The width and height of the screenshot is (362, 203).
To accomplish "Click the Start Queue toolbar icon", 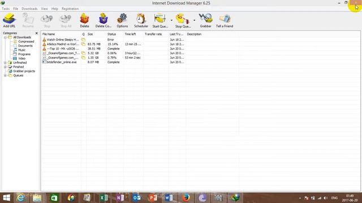I will point(160,20).
